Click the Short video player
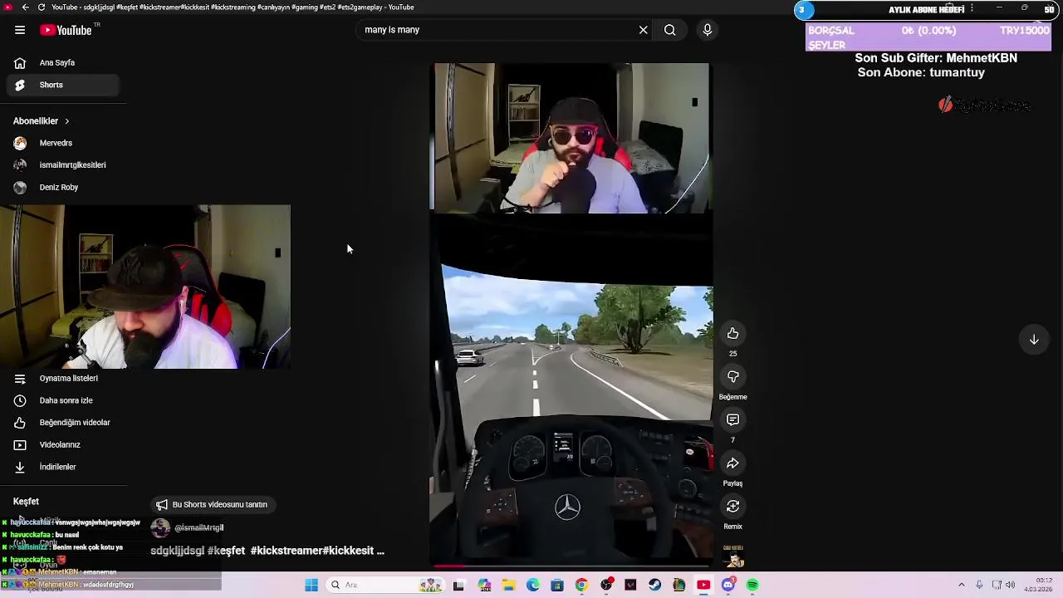The image size is (1063, 598). point(571,316)
